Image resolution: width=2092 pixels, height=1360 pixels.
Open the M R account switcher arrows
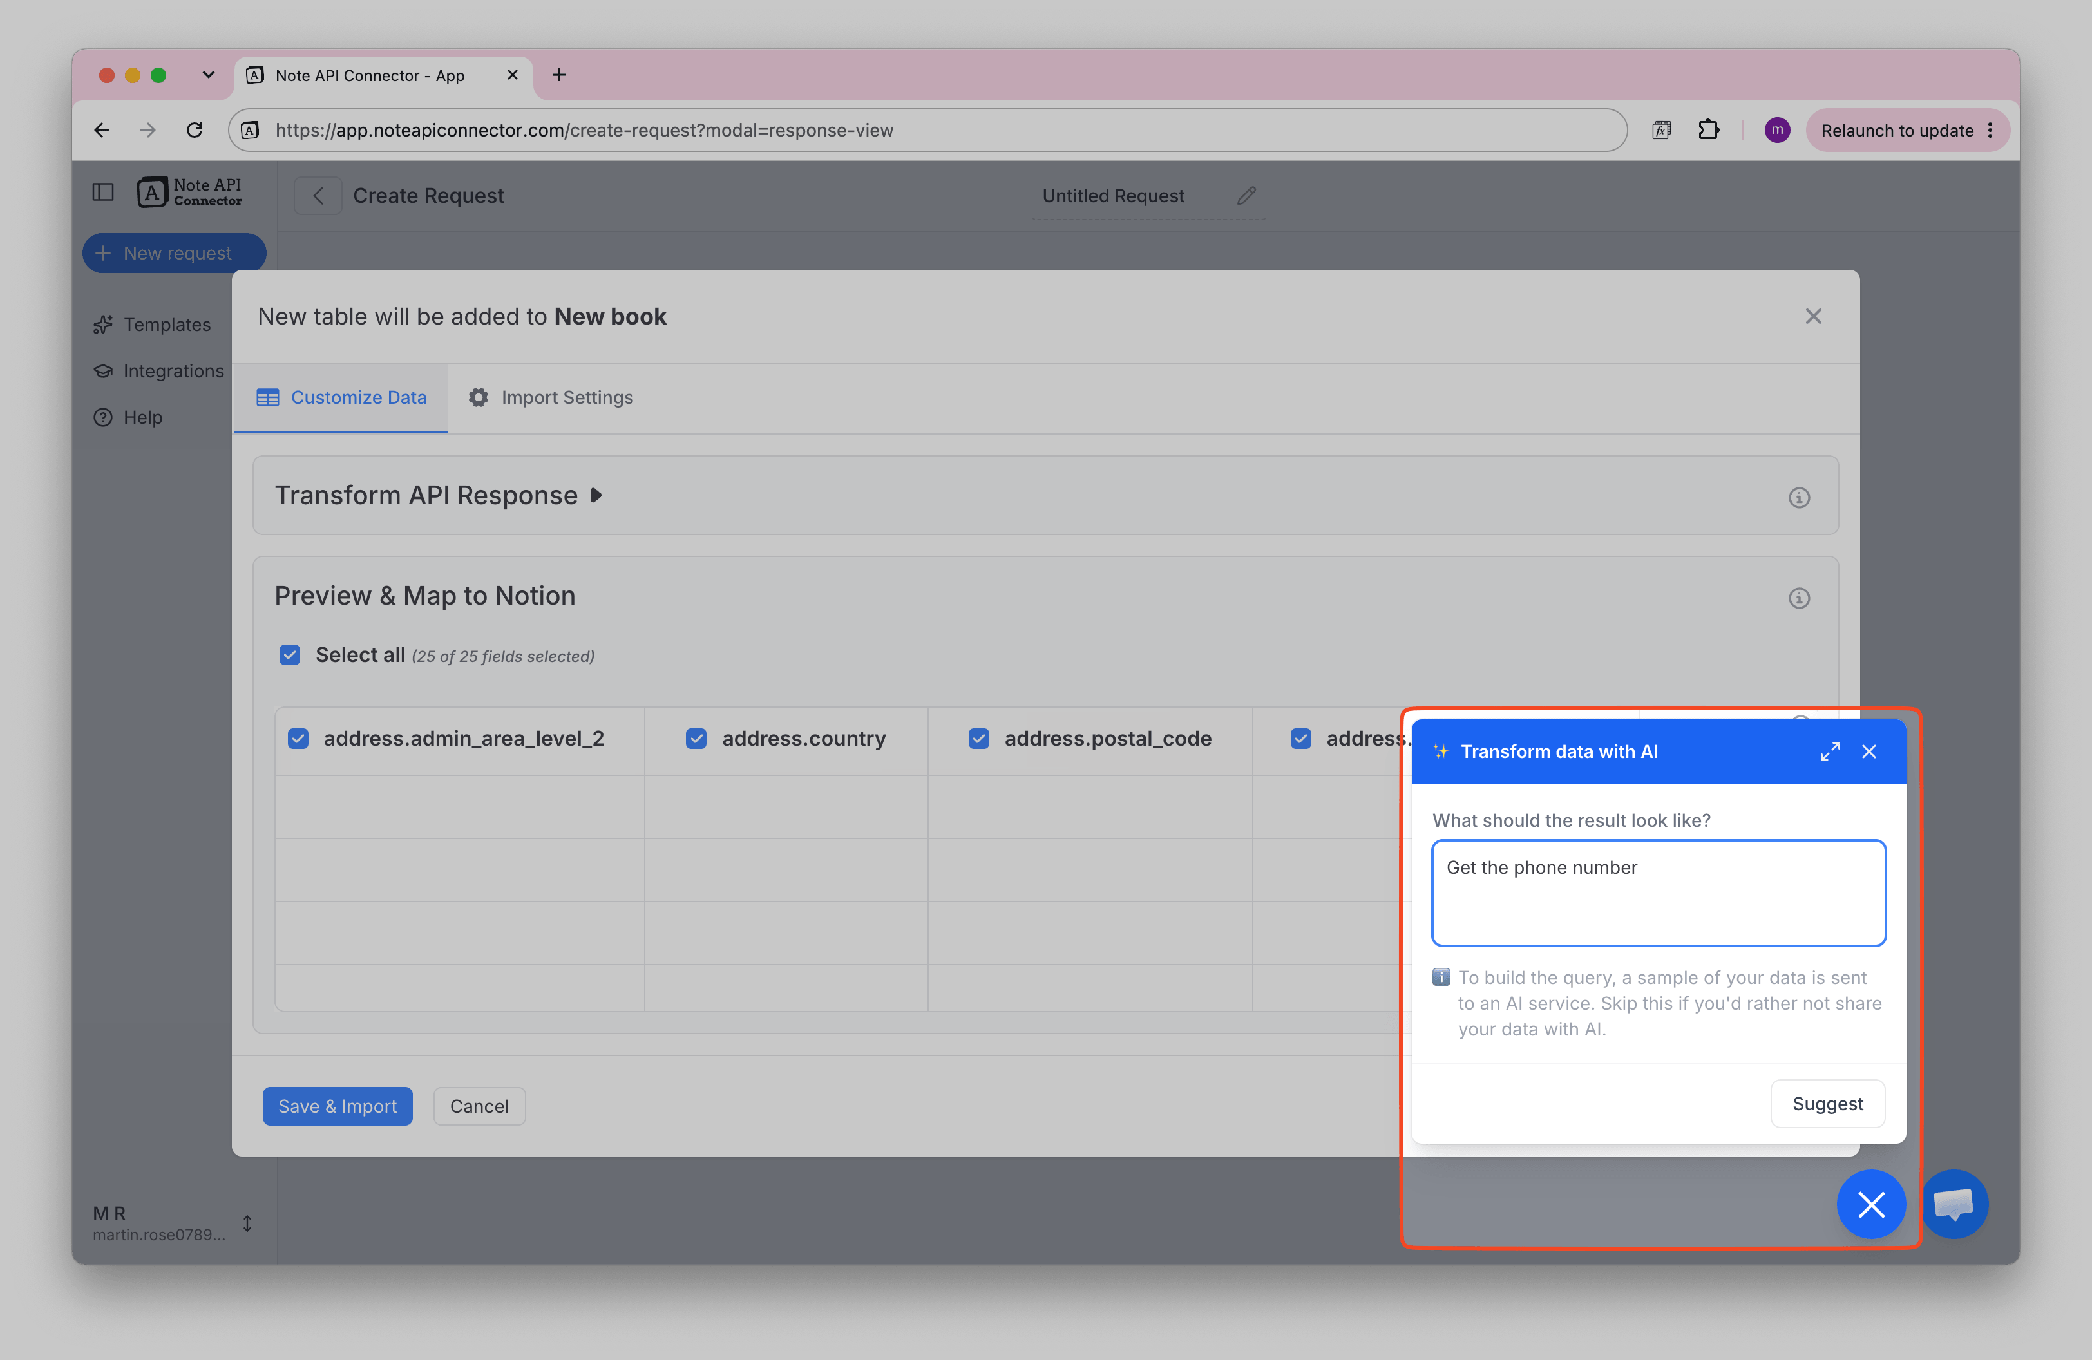[247, 1224]
